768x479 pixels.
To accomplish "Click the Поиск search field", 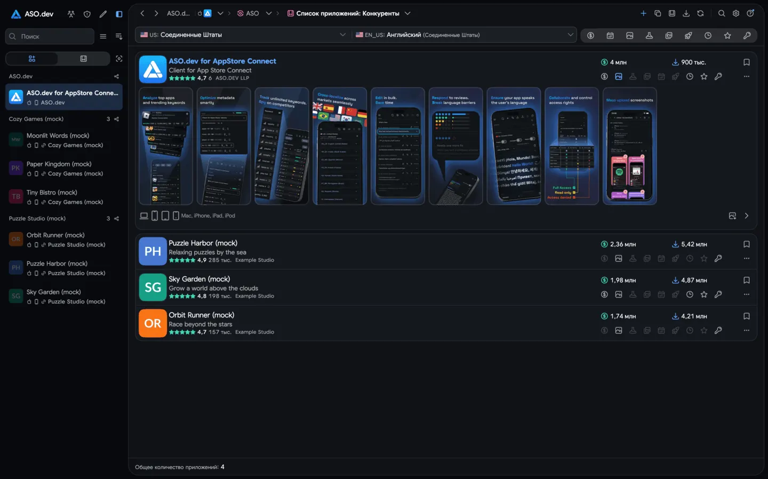I will pyautogui.click(x=50, y=36).
